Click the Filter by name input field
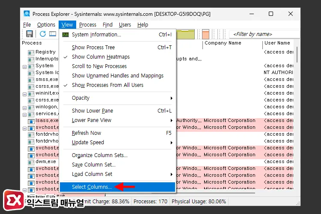This screenshot has height=214, width=321. coord(265,34)
